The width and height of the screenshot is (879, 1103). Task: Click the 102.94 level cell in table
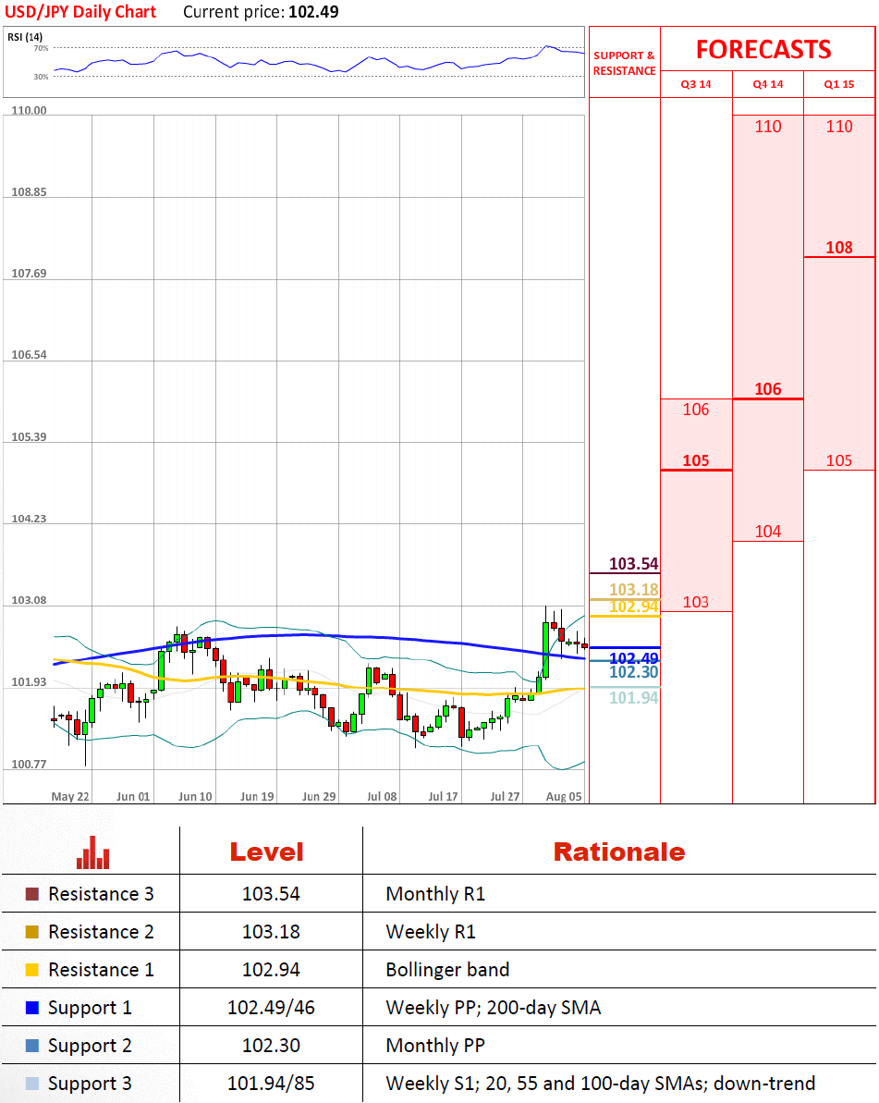(x=271, y=970)
